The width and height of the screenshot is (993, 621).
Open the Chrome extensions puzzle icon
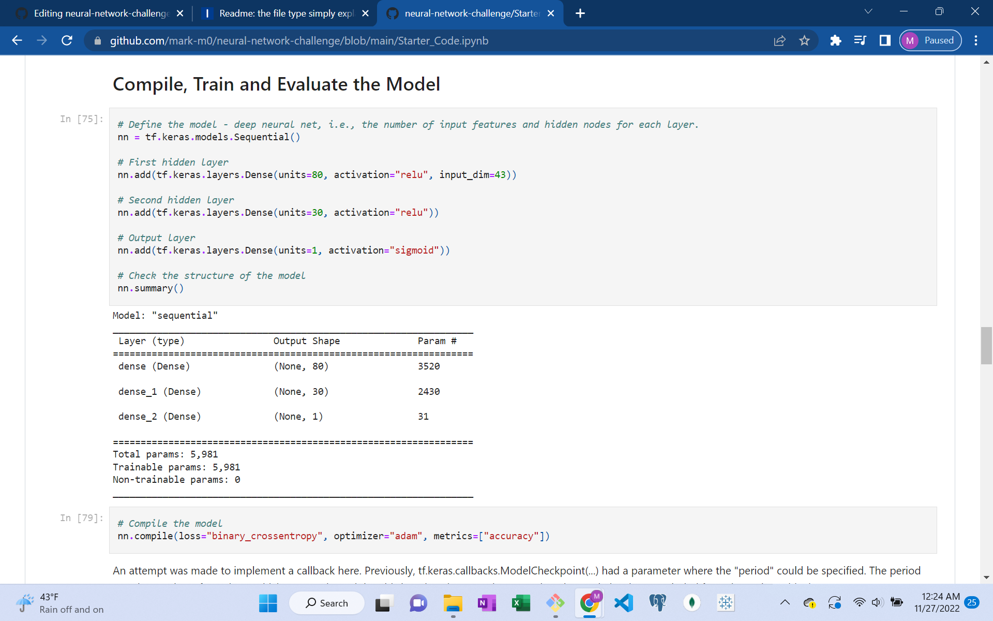[835, 40]
